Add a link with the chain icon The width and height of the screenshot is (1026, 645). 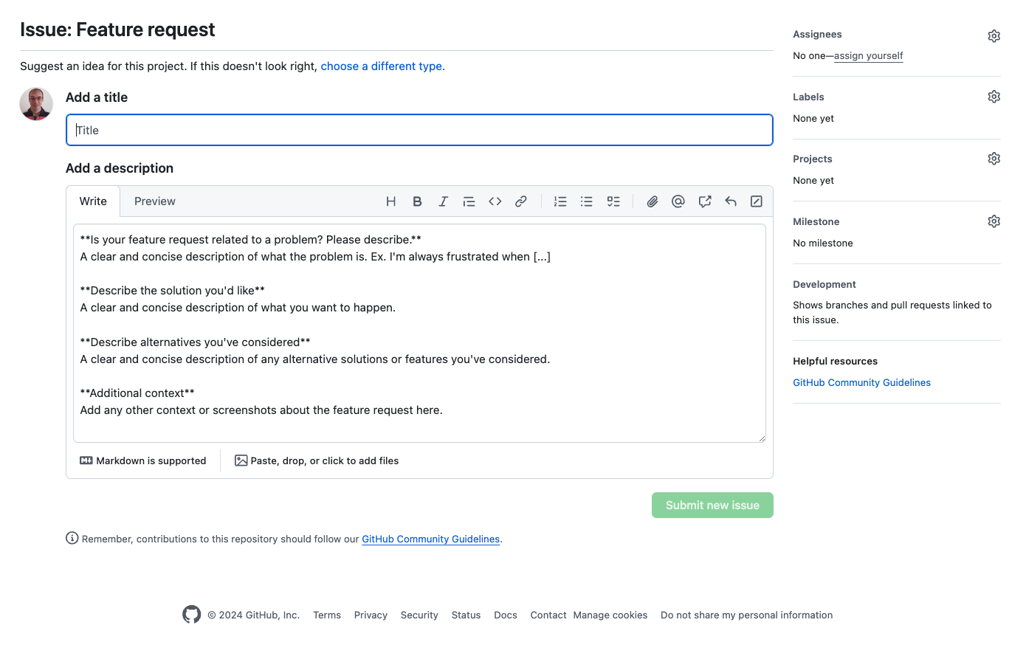(x=521, y=201)
